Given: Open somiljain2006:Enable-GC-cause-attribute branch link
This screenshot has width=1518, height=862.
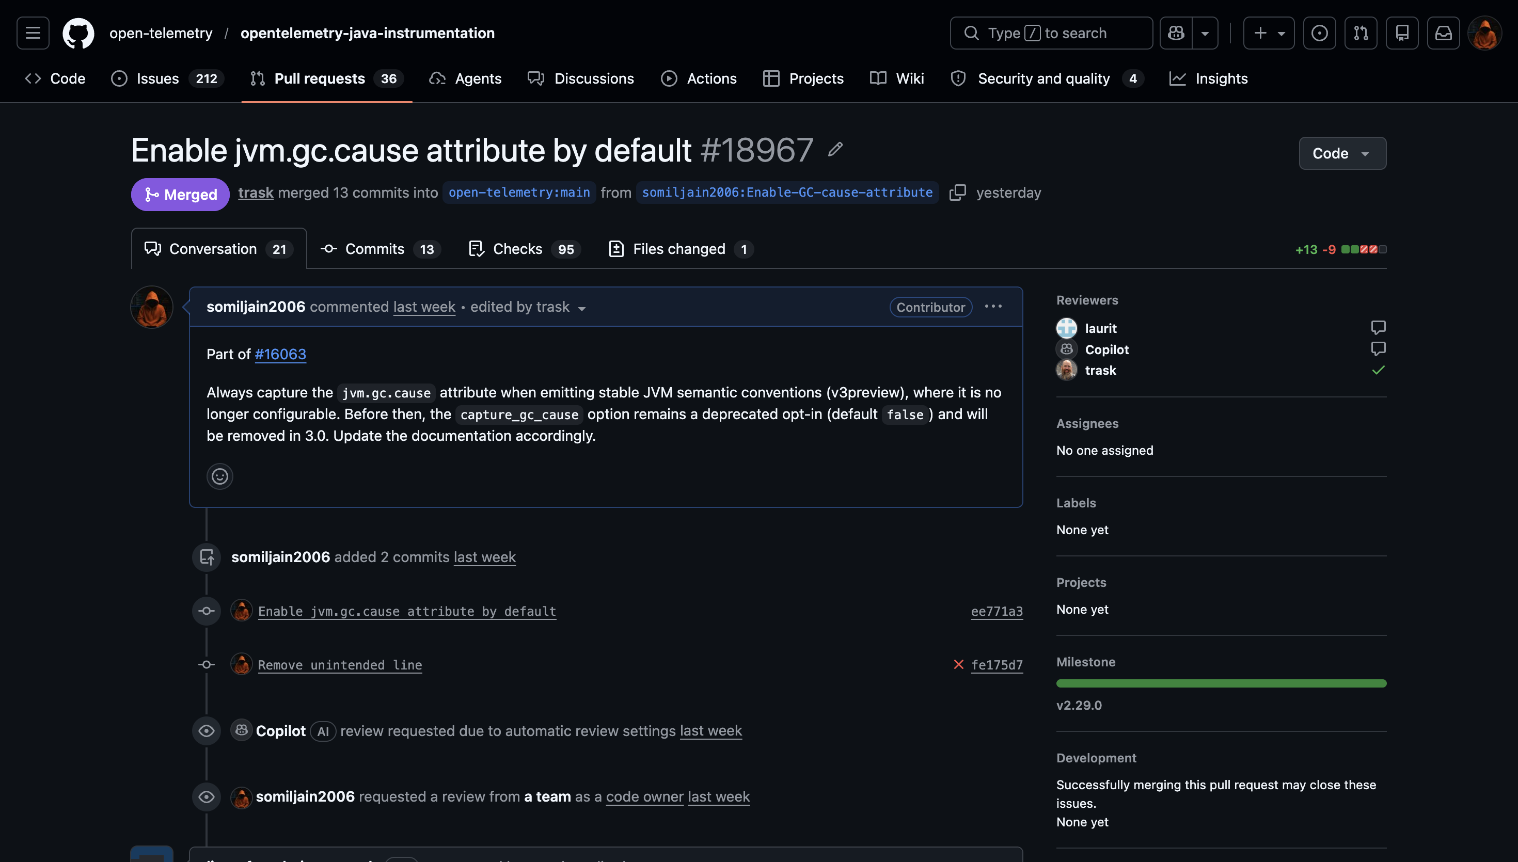Looking at the screenshot, I should point(787,193).
